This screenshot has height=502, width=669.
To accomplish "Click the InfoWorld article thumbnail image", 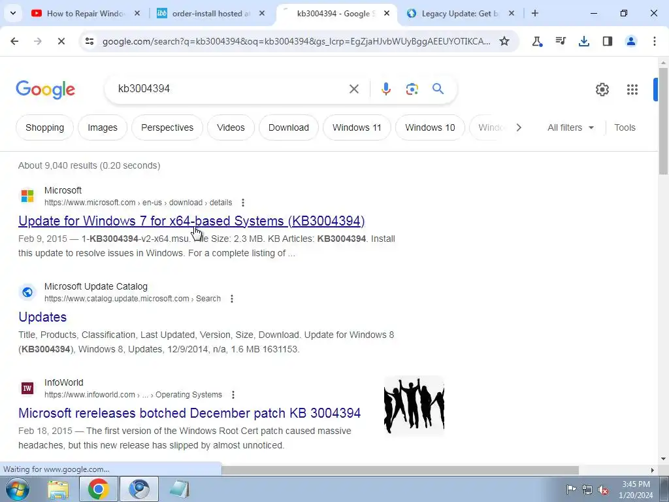I will pos(414,406).
